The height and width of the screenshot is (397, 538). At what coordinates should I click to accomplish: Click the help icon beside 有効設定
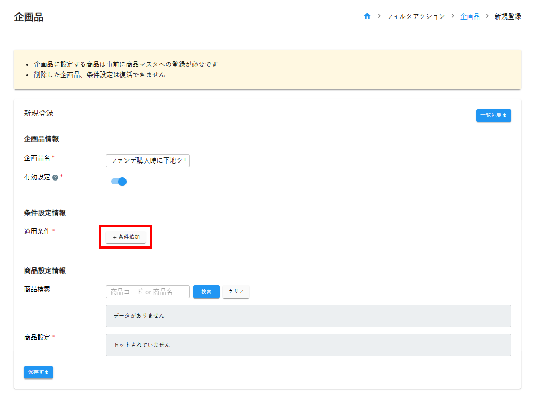55,177
